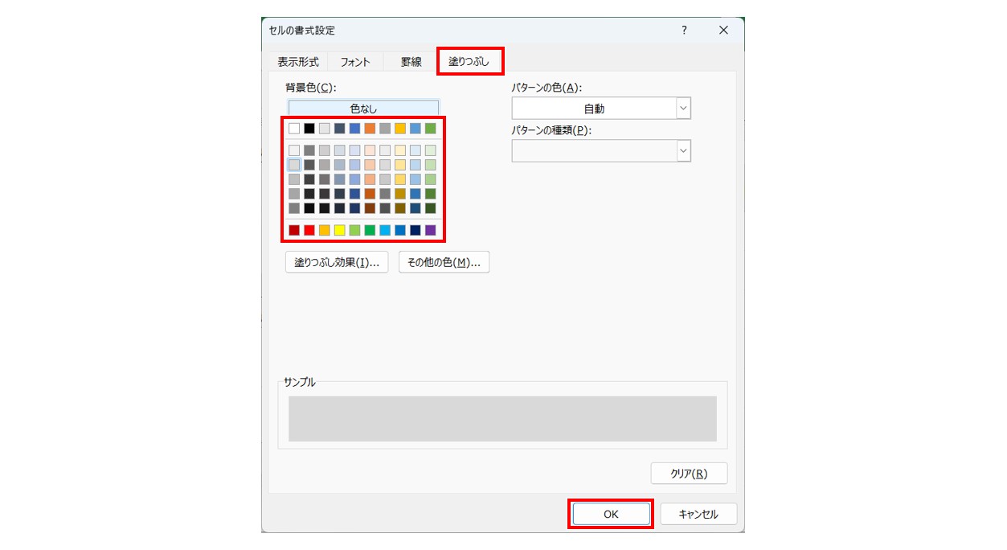1007x550 pixels.
Task: Switch to the フォント tab
Action: click(356, 60)
